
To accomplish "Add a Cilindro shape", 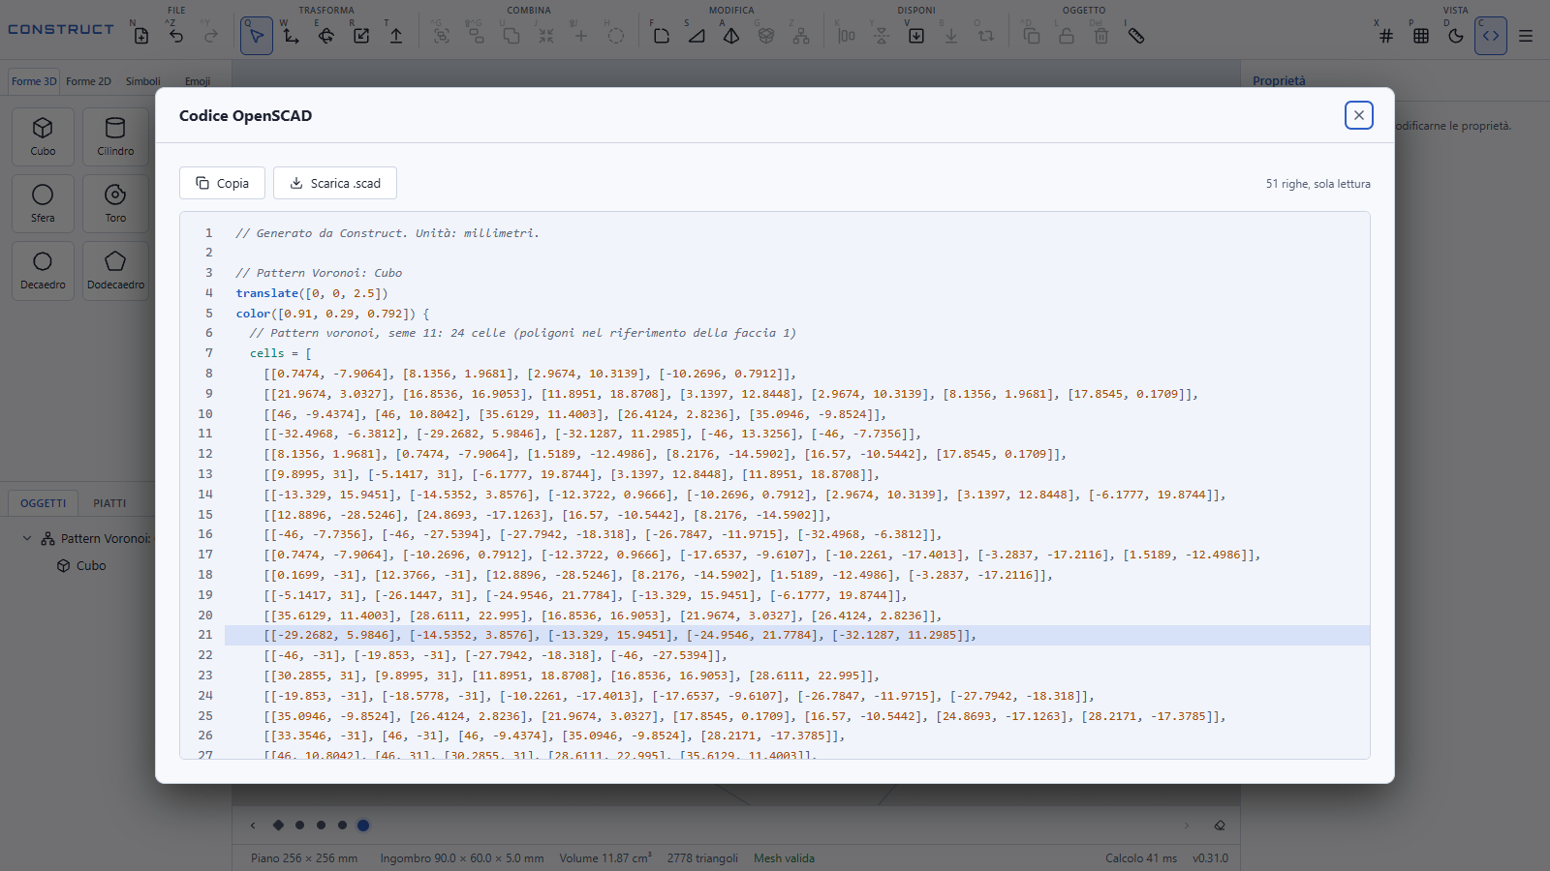I will [115, 136].
